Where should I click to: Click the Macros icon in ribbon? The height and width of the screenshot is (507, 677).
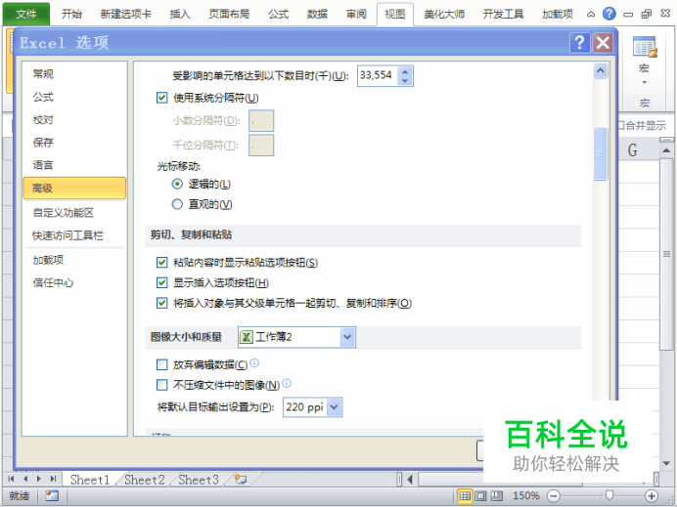pyautogui.click(x=644, y=47)
